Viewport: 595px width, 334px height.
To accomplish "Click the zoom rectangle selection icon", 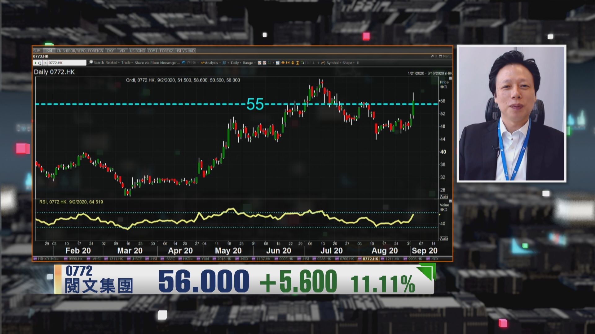I will (x=302, y=62).
